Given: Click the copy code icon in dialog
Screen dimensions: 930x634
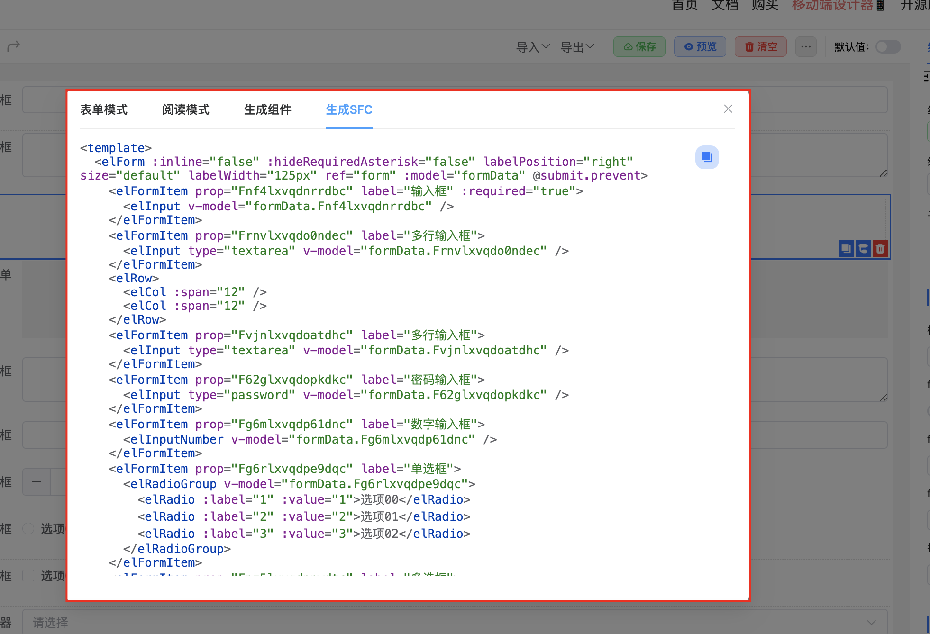Looking at the screenshot, I should [707, 157].
